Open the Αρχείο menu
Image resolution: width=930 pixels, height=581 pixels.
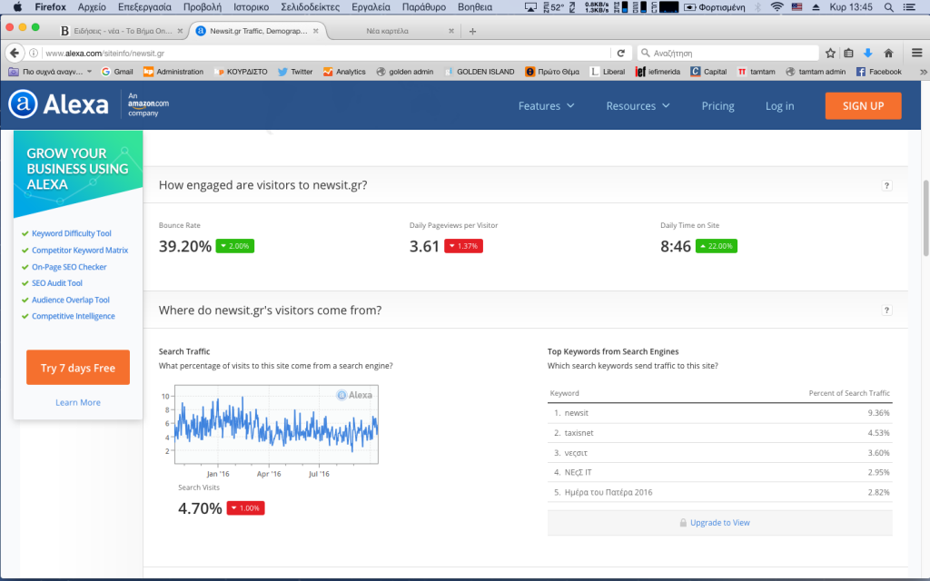tap(92, 7)
